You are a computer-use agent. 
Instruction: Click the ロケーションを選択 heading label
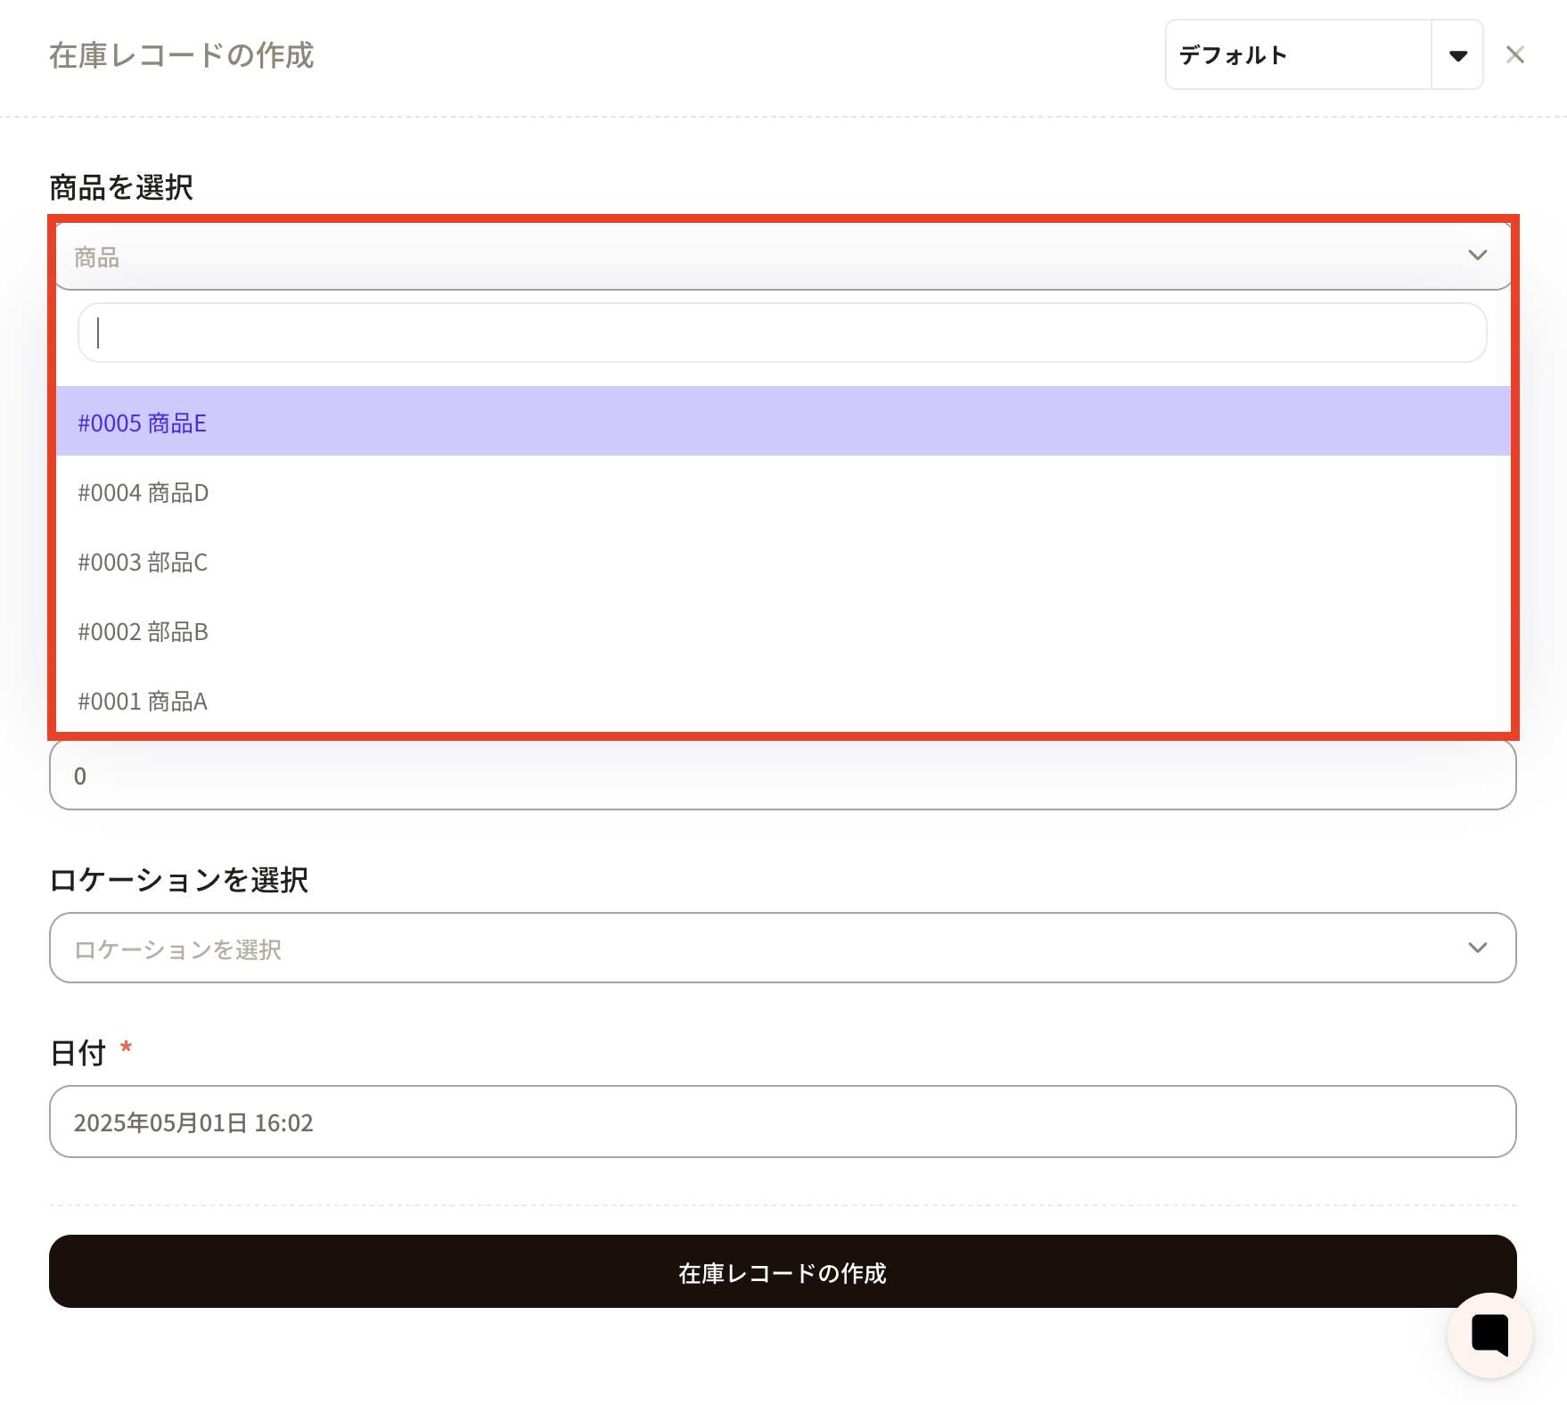[x=178, y=880]
